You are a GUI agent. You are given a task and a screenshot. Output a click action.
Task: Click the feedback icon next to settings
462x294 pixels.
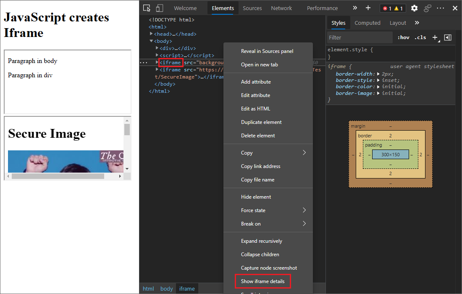(x=428, y=8)
